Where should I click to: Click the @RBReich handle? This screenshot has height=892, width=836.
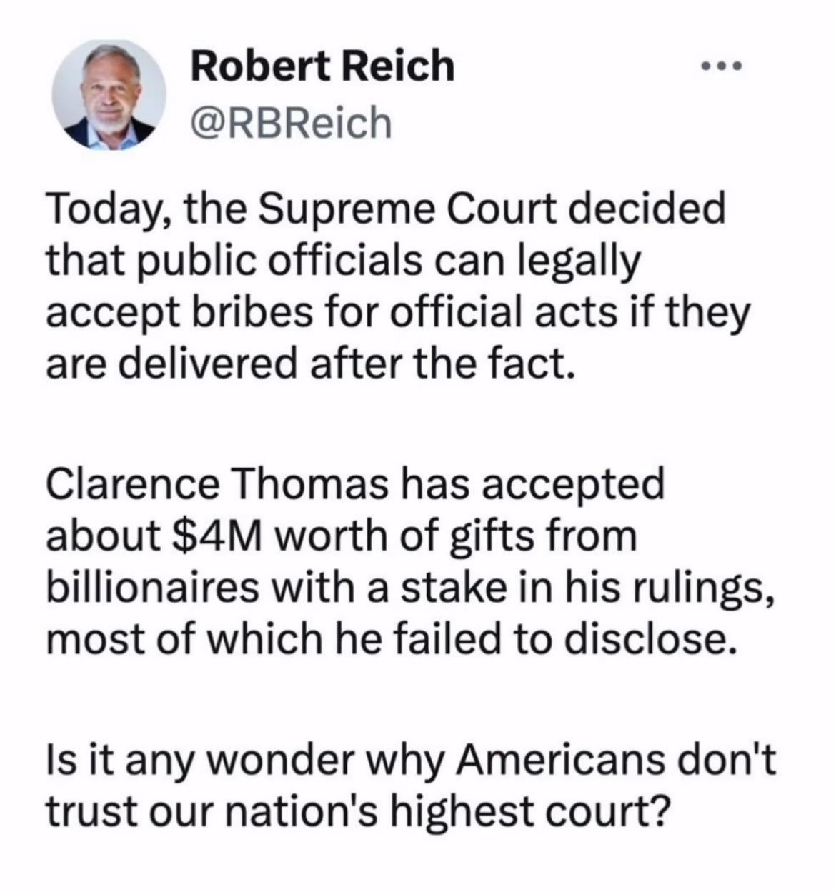click(x=291, y=123)
